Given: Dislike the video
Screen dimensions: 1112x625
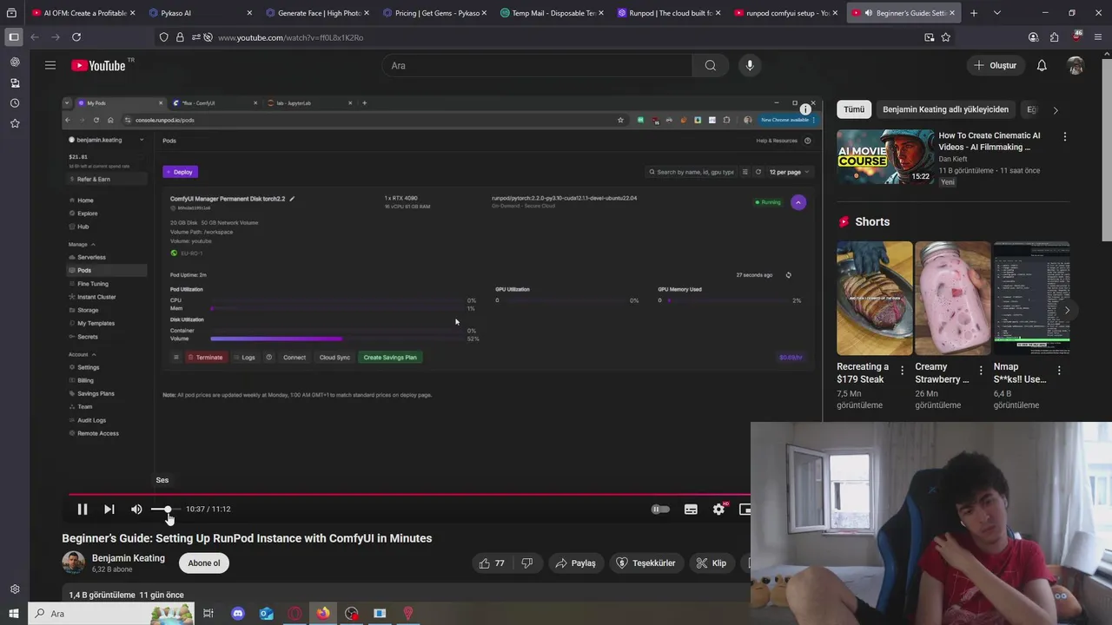Looking at the screenshot, I should point(526,563).
